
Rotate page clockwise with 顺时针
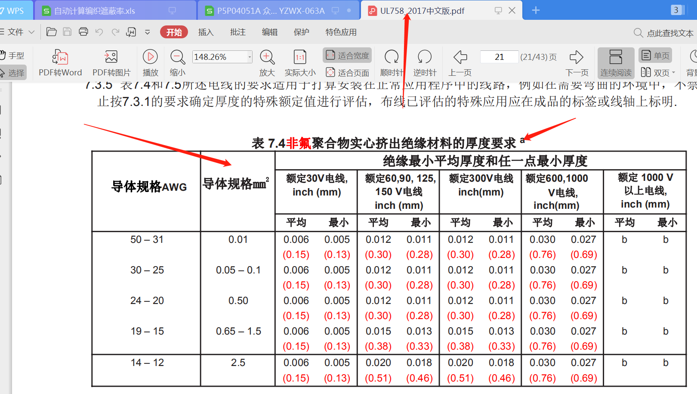coord(392,57)
